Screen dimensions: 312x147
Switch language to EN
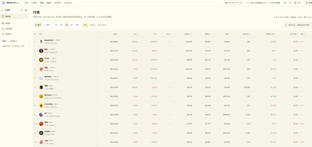[299, 3]
